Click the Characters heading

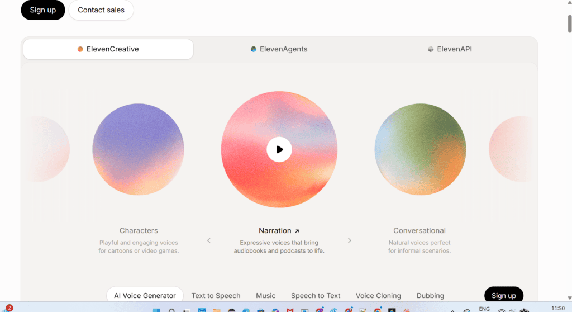pos(139,230)
